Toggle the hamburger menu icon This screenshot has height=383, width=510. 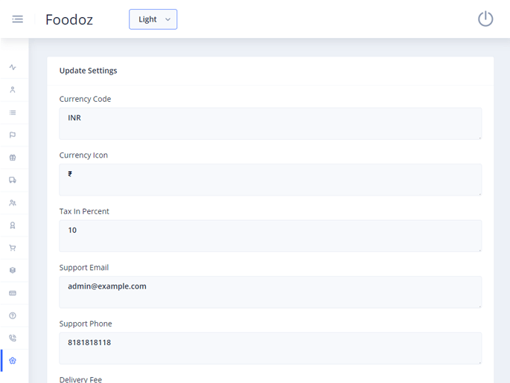tap(18, 19)
